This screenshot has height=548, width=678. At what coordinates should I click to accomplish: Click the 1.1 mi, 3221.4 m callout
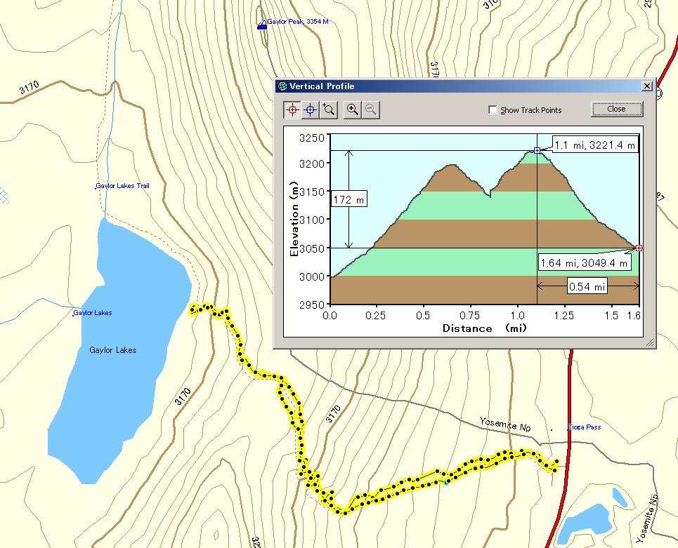pos(594,145)
